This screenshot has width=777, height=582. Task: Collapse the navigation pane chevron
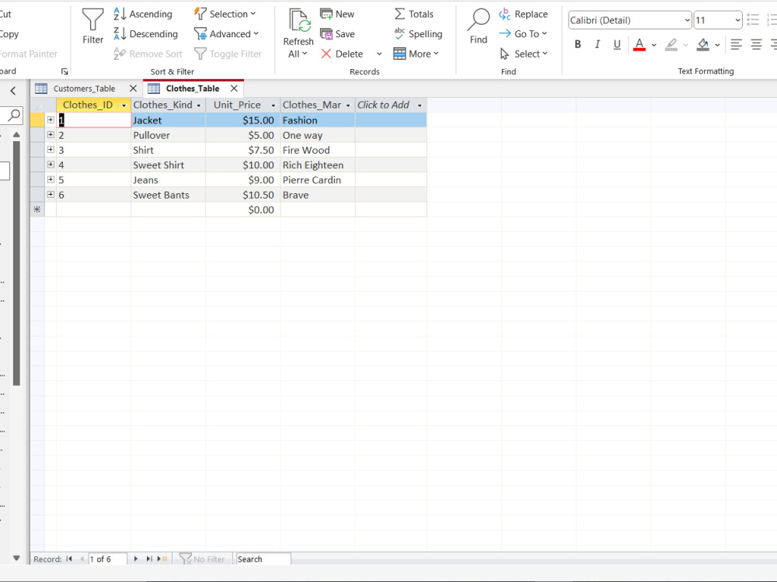click(13, 91)
